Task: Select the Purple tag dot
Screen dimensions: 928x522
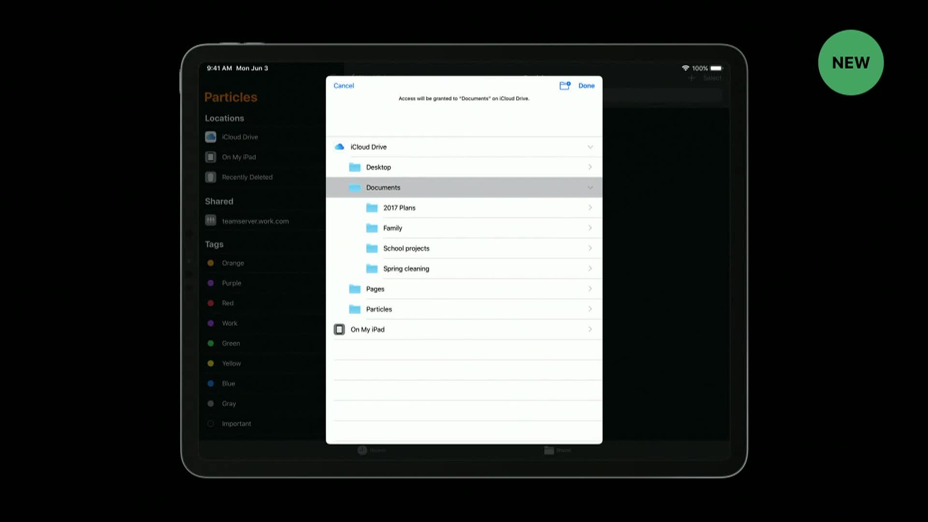Action: coord(210,283)
